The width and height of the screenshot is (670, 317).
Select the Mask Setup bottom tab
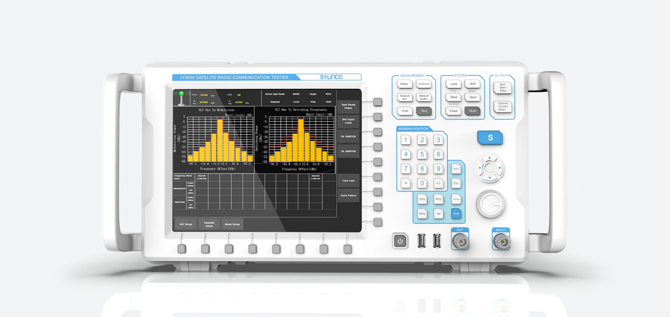(233, 224)
